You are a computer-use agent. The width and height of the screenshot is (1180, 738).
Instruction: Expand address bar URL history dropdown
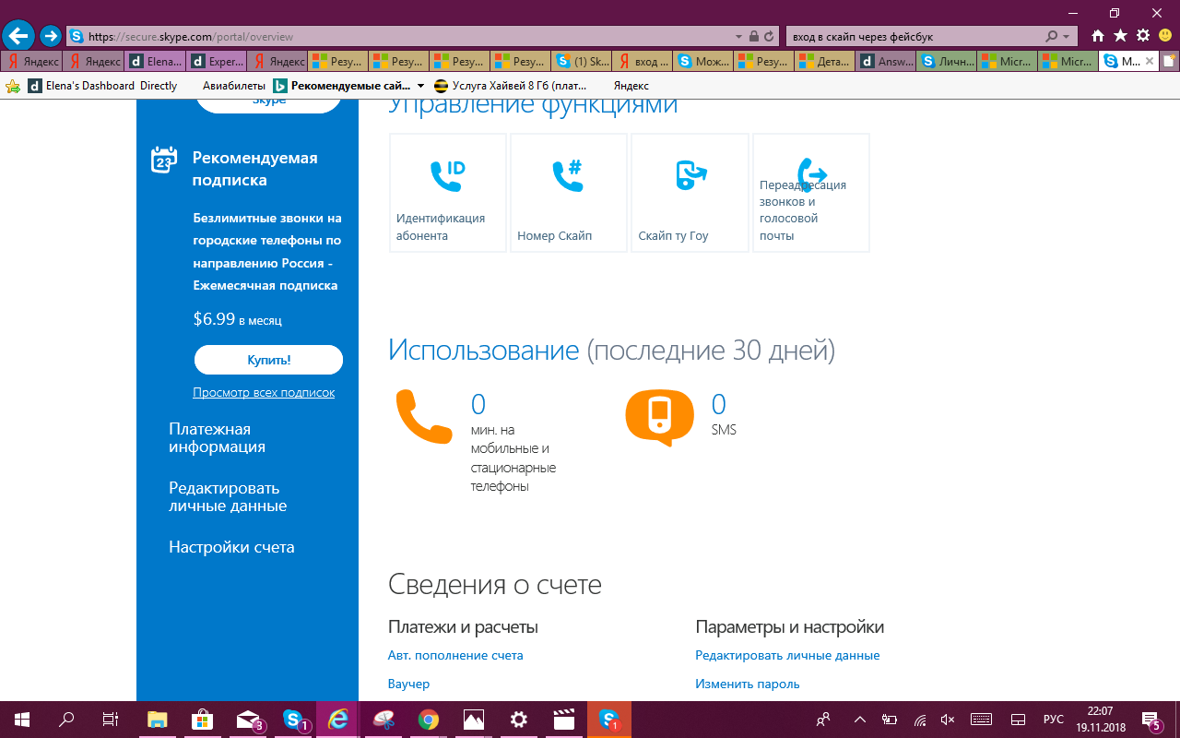click(738, 37)
